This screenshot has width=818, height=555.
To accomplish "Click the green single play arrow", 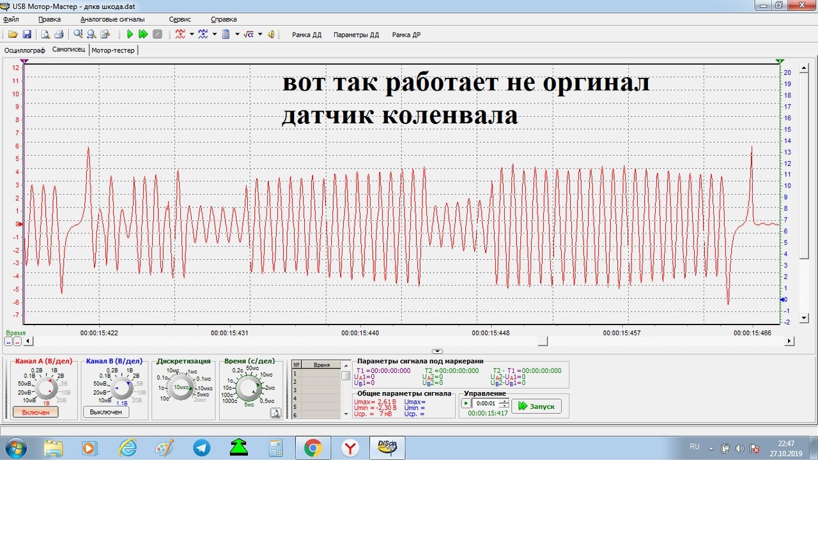I will [x=130, y=34].
